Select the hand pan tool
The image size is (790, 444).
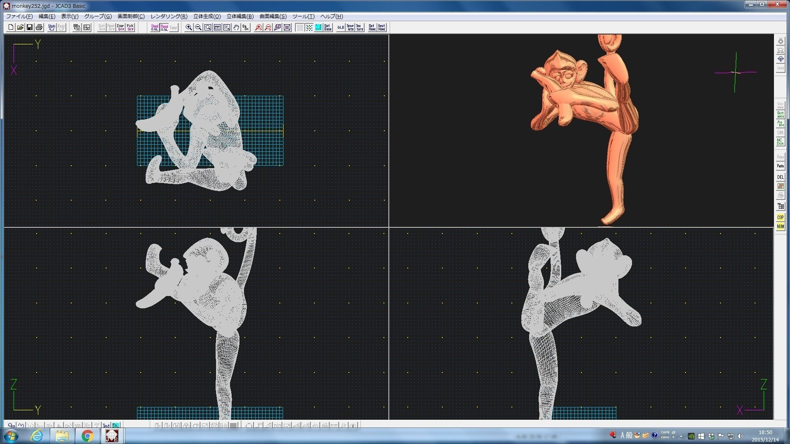pos(236,28)
